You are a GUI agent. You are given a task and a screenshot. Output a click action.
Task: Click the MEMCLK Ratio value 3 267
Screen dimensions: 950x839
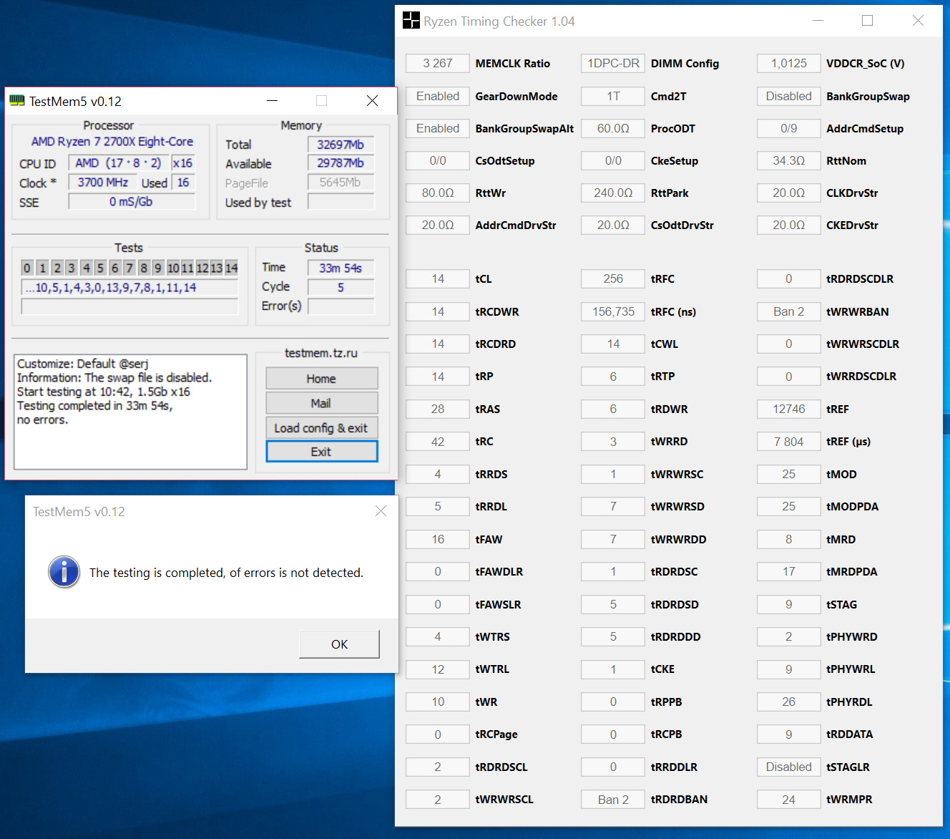[438, 63]
